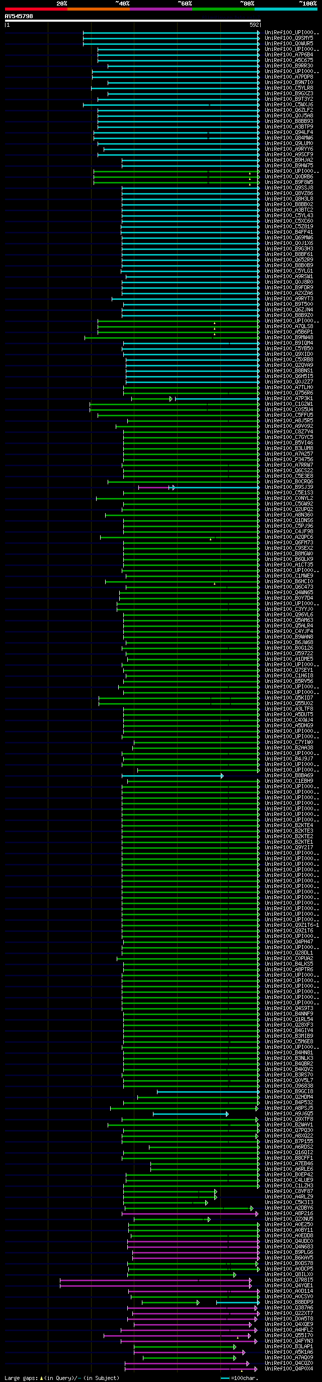The image size is (322, 1382).
Task: Click the cyan ~100% identity legend segment
Action: point(286,9)
